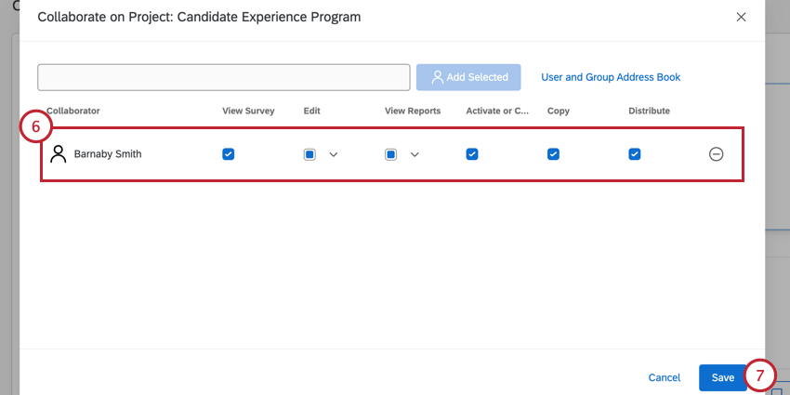Toggle the View Reports permission checkbox

(x=391, y=154)
